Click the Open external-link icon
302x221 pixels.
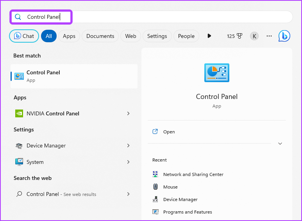pos(155,131)
